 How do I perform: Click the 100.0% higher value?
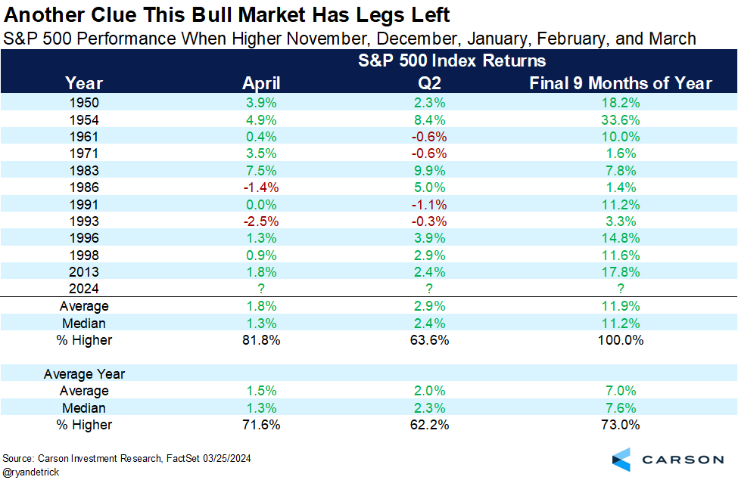[621, 340]
